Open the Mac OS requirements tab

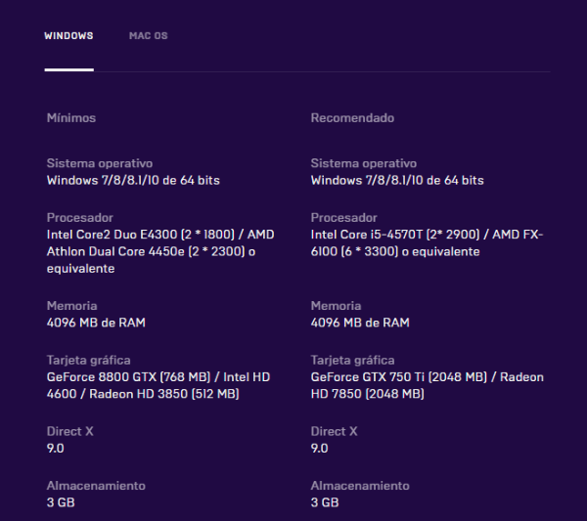tap(148, 36)
